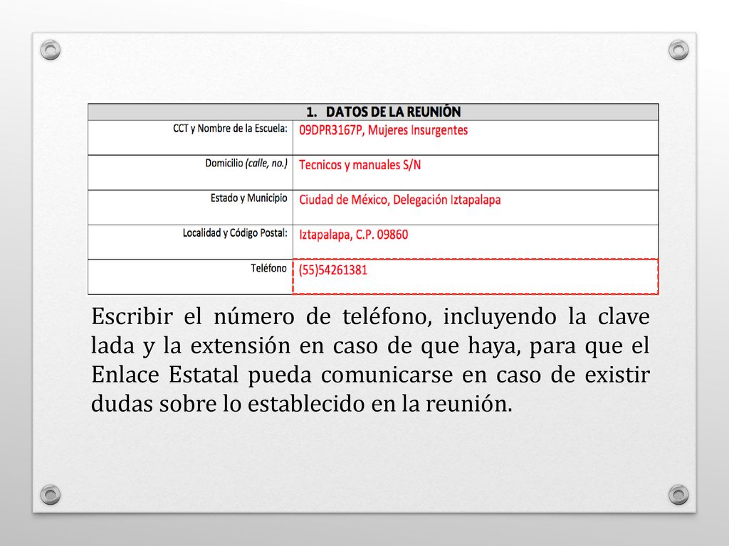The width and height of the screenshot is (729, 546).
Task: Click the value 'Iztapalapa, C.P. 09860'
Action: coord(353,235)
